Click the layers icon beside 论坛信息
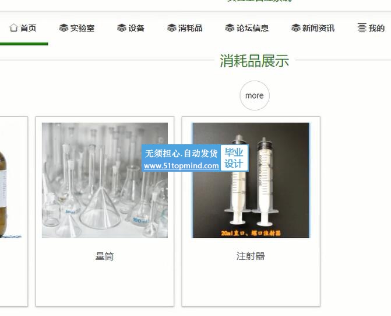This screenshot has height=316, width=391. (x=230, y=28)
